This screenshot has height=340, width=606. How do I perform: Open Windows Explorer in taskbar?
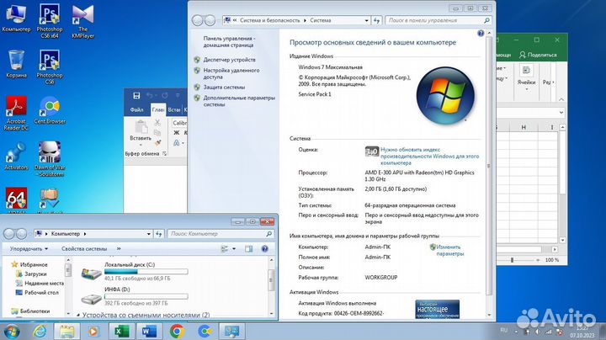pos(66,332)
